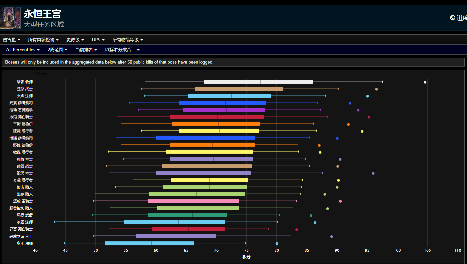The image size is (467, 264).
Task: Open the DPS role dropdown
Action: pyautogui.click(x=98, y=40)
